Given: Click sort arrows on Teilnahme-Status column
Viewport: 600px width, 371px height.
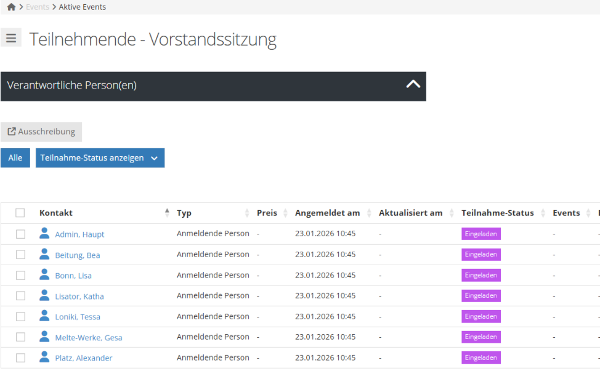Looking at the screenshot, I should (x=543, y=213).
